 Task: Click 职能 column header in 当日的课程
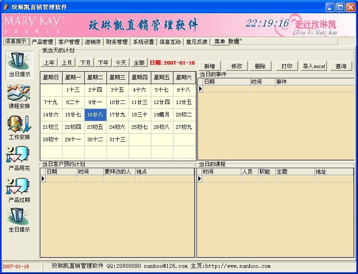[x=267, y=171]
